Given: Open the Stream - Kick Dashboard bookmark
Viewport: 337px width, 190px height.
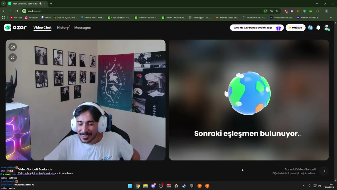Looking at the screenshot, I should coord(174,18).
